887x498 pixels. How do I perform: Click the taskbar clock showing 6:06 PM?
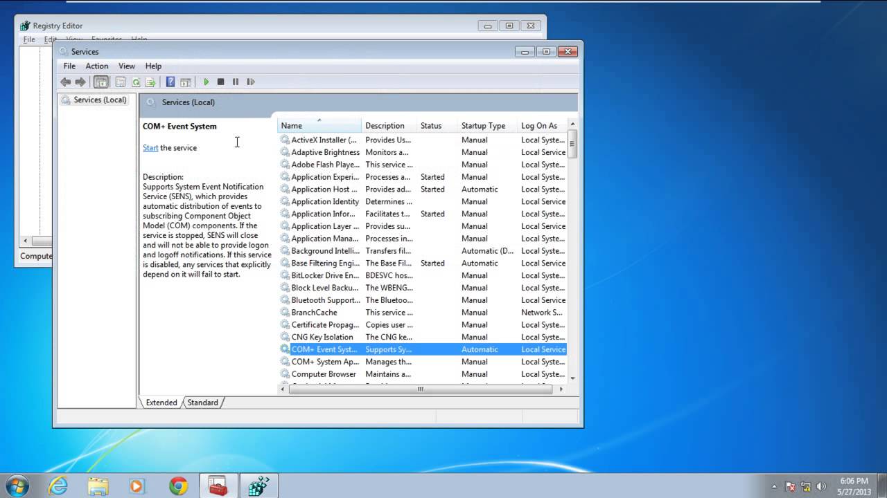854,486
